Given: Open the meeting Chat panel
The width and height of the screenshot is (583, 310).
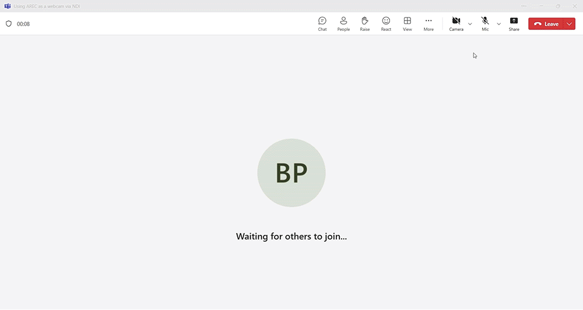Looking at the screenshot, I should point(322,23).
